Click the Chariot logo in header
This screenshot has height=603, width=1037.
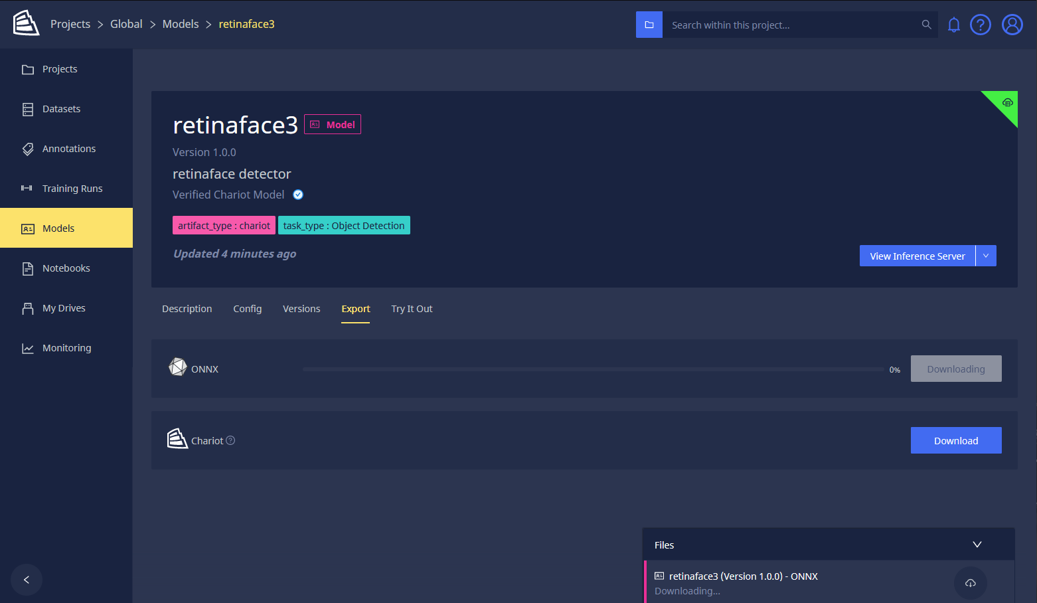click(26, 23)
